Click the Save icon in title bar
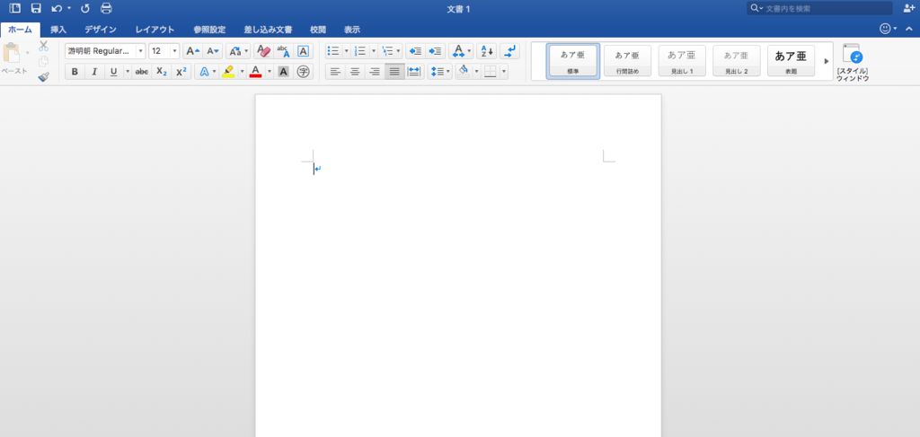The height and width of the screenshot is (437, 920). [36, 8]
